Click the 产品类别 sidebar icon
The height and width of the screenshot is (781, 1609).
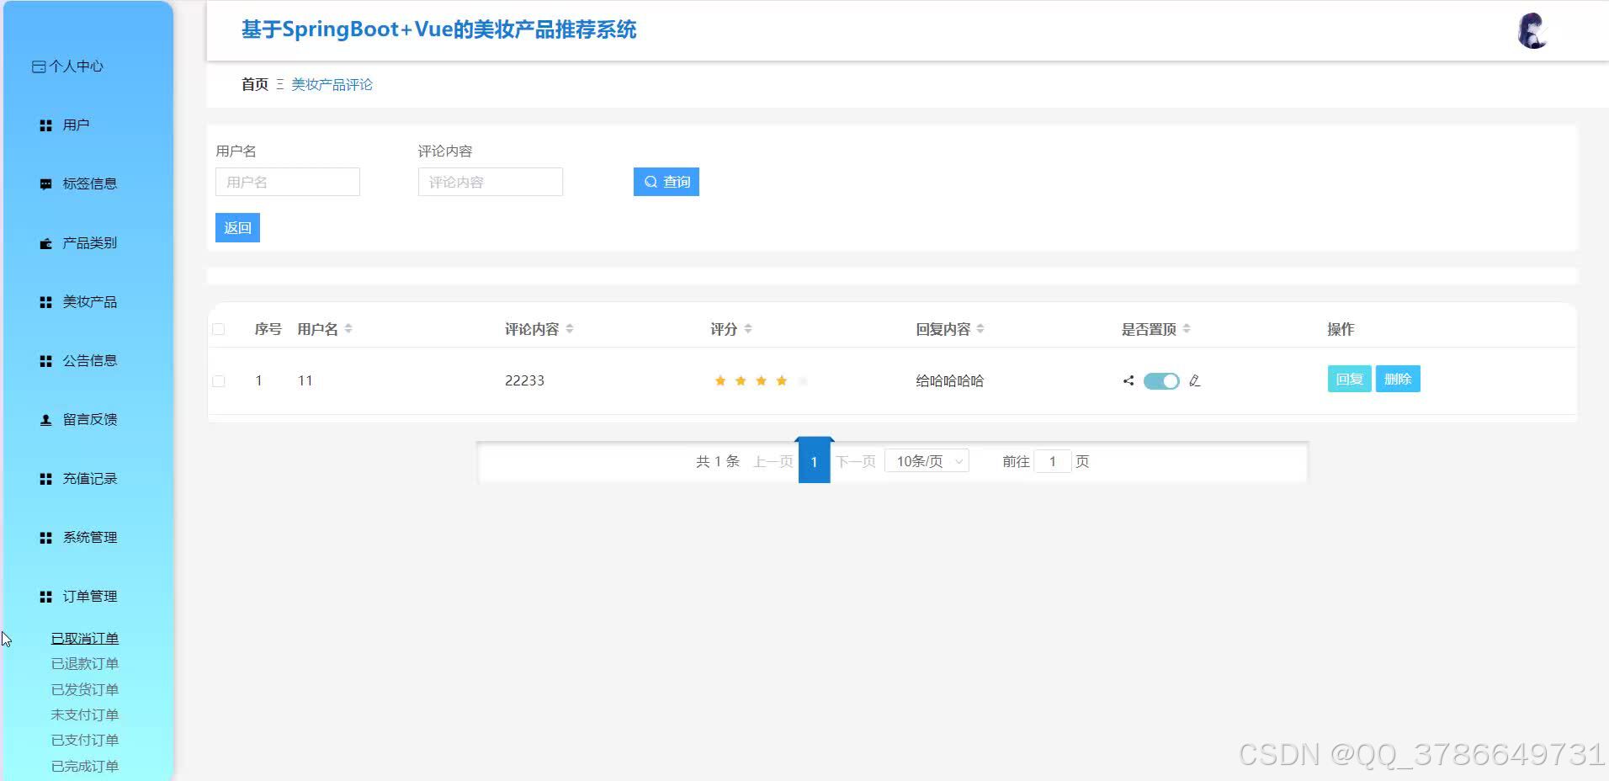[45, 242]
